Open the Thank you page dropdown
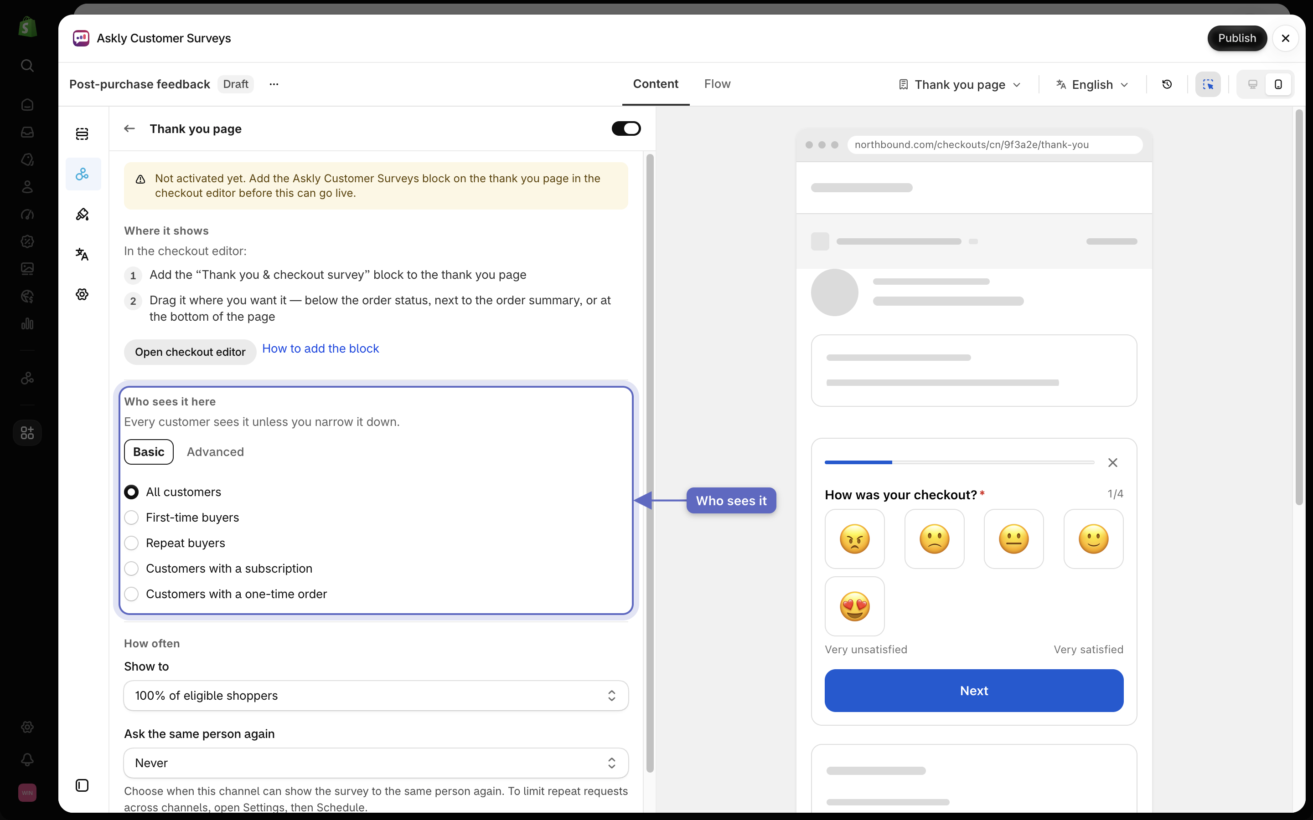This screenshot has width=1313, height=820. point(959,85)
